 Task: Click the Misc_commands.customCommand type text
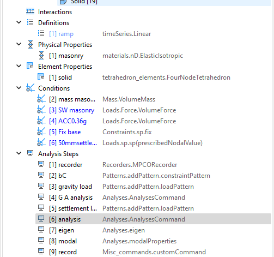click(x=154, y=252)
